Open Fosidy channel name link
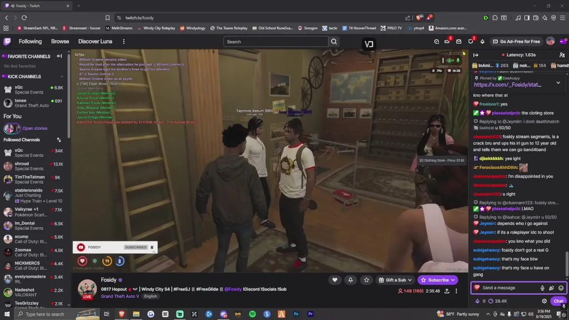569x320 pixels. pos(108,280)
